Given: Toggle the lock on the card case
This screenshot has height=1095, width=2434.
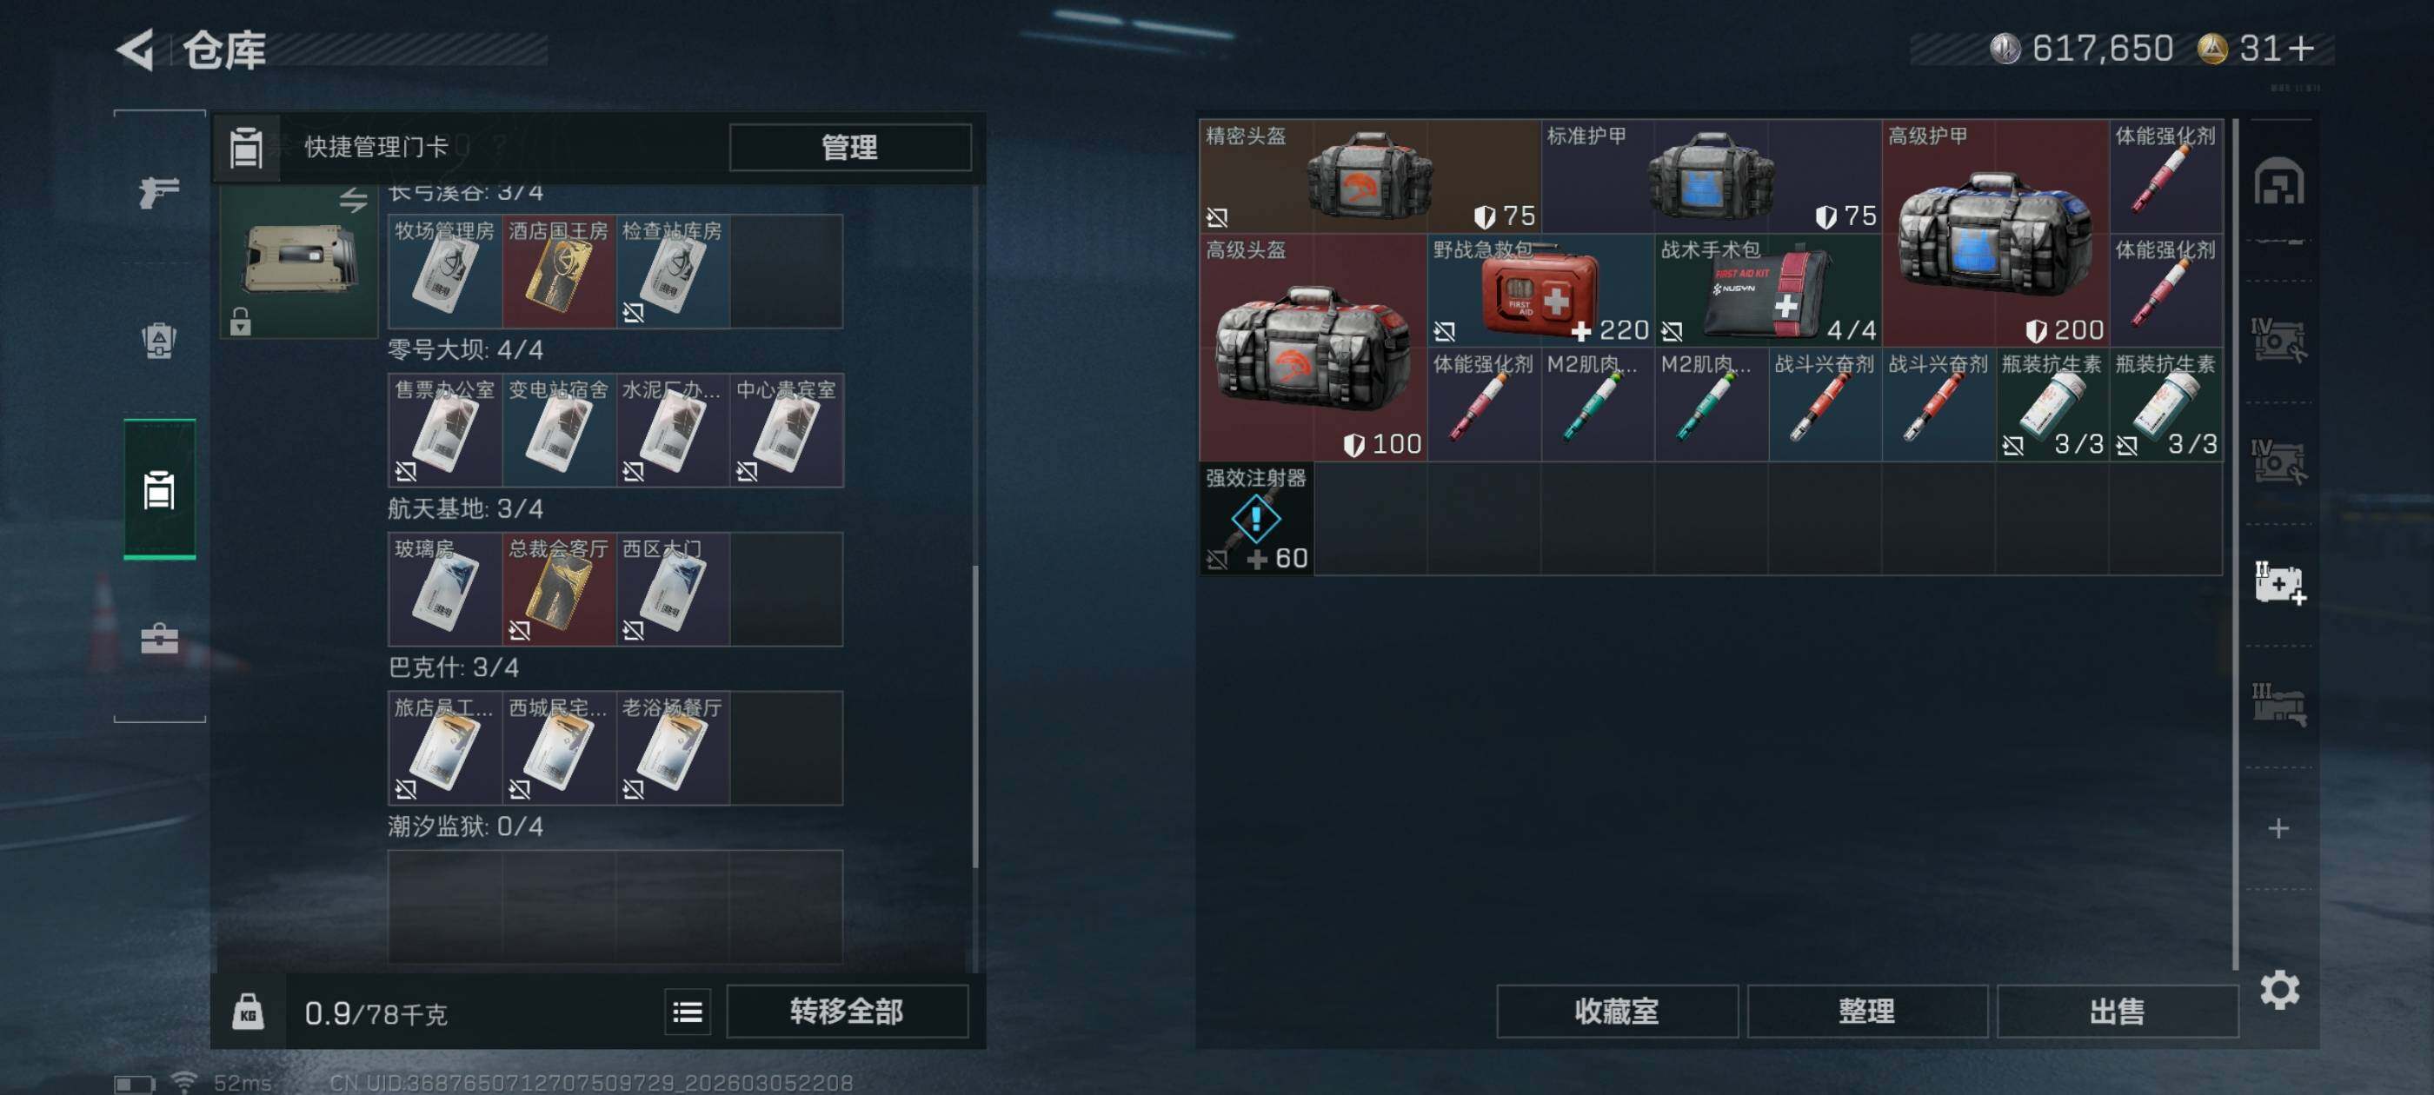Looking at the screenshot, I should pos(241,322).
